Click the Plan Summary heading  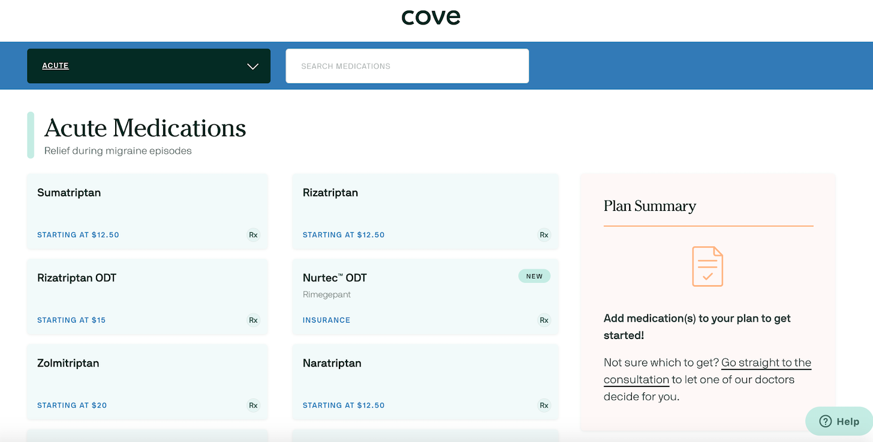point(650,206)
